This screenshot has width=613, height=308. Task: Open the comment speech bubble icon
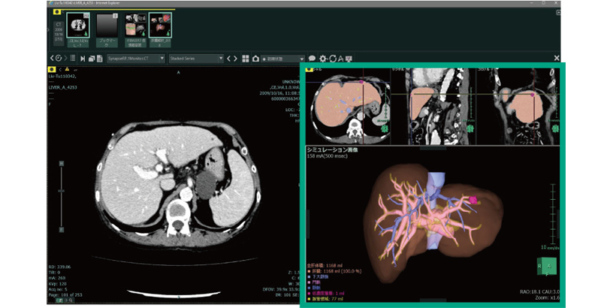[x=312, y=59]
